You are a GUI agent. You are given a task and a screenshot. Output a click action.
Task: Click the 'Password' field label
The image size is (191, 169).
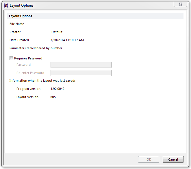pos(23,65)
